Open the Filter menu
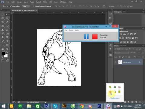 [45, 2]
